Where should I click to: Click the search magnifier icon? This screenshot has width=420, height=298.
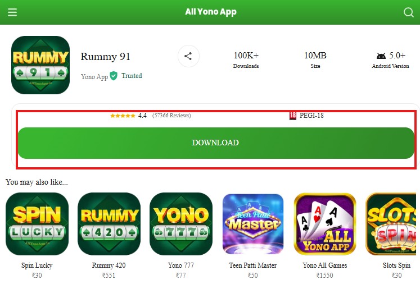coord(409,12)
